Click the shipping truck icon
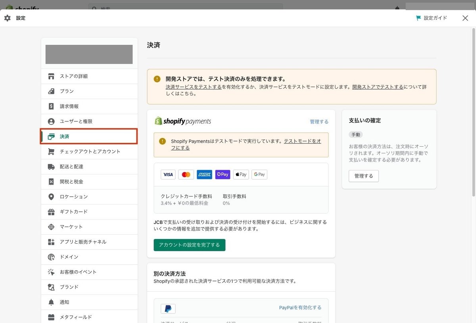The width and height of the screenshot is (476, 323). [x=51, y=166]
